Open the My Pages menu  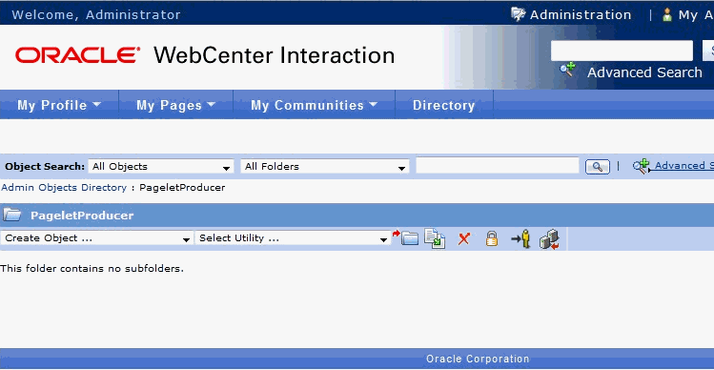(175, 105)
